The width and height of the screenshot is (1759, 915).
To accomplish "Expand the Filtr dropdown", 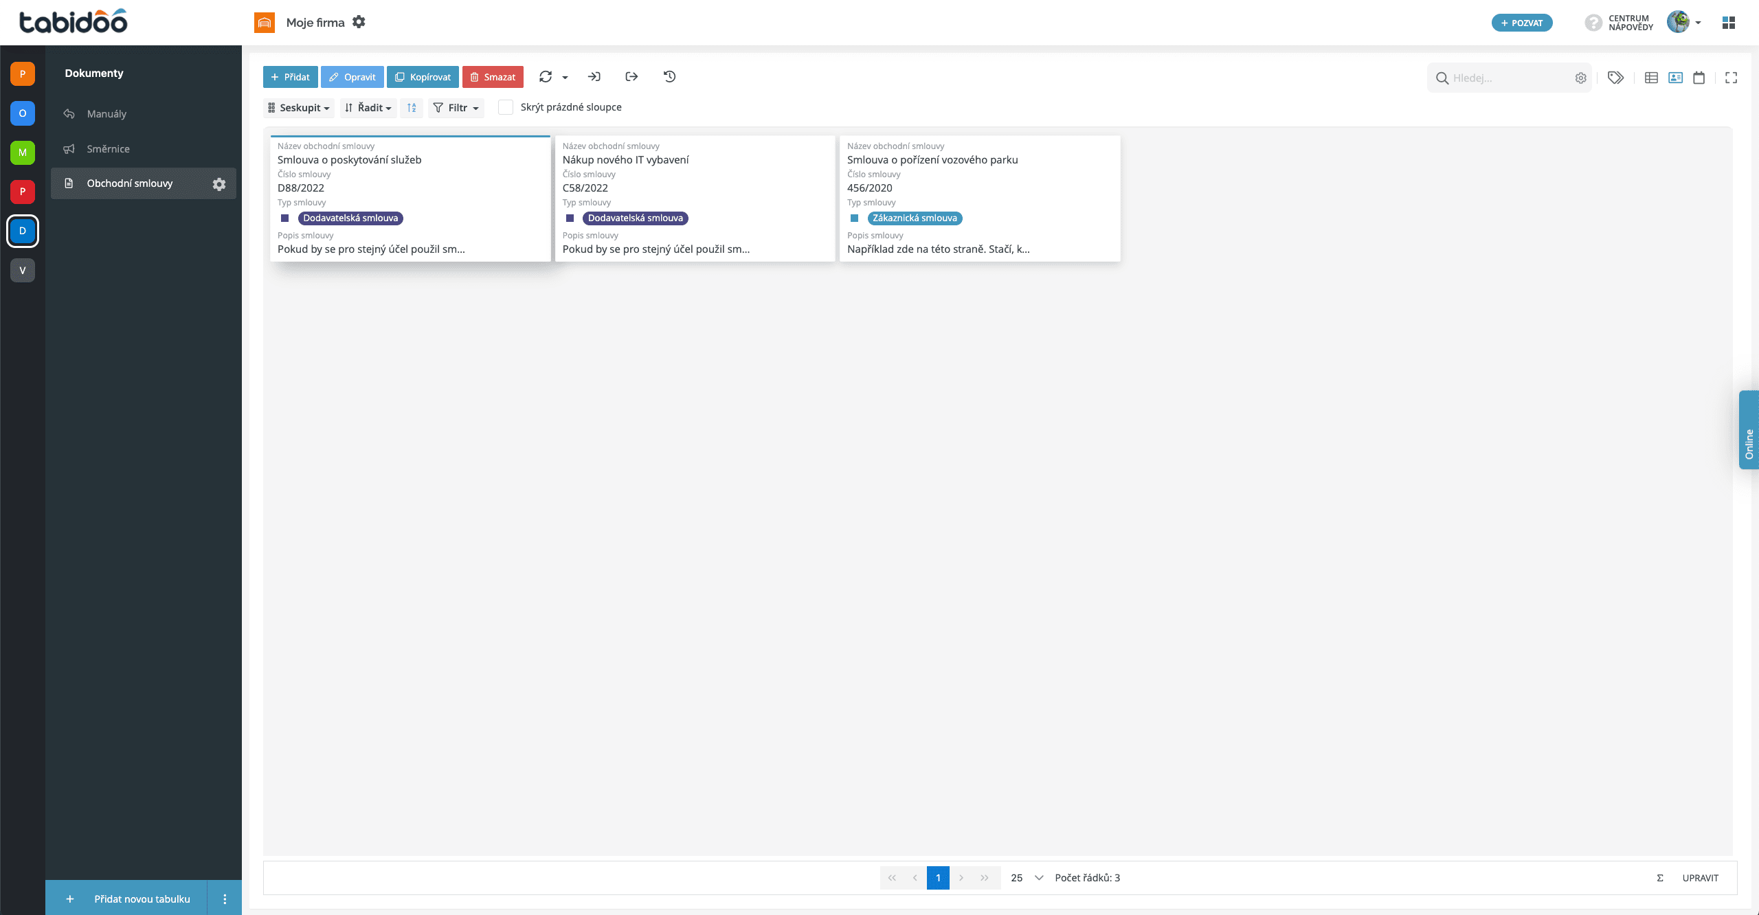I will pyautogui.click(x=456, y=108).
